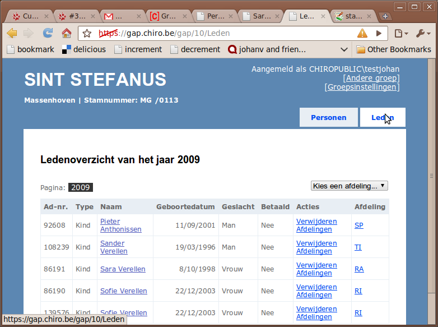Click Verwijderen for Sara Verellen

point(316,265)
